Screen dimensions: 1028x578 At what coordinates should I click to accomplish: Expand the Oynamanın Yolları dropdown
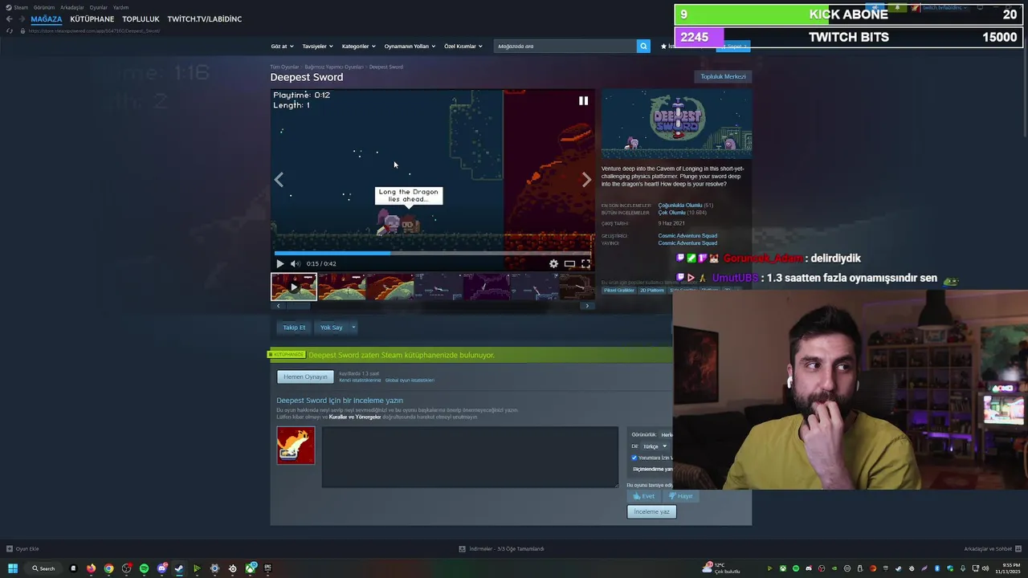click(x=410, y=46)
